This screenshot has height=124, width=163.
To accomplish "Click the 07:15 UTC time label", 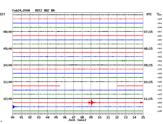I will [x=148, y=32].
